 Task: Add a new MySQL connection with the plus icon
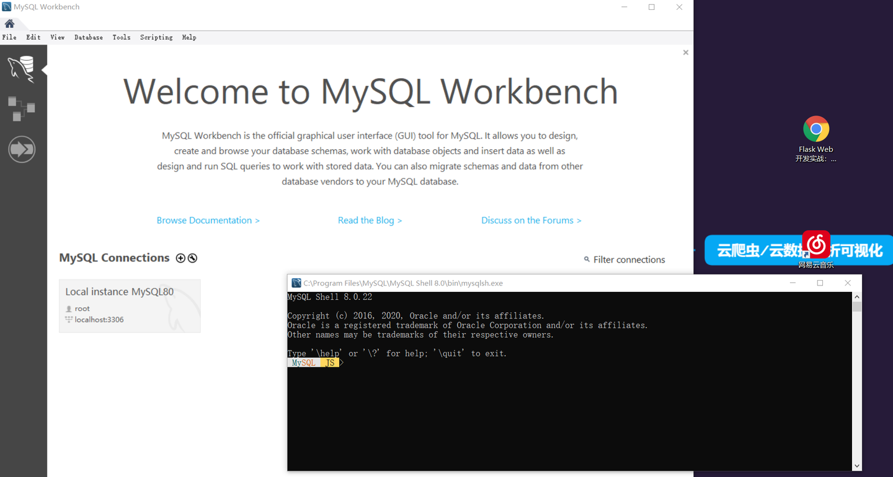point(180,258)
